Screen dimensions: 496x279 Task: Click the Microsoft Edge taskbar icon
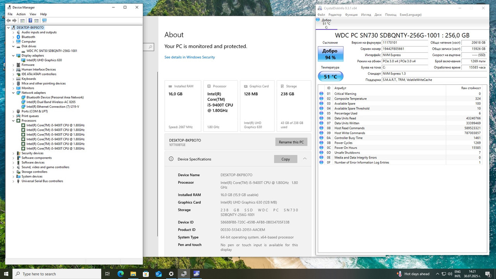(121, 274)
